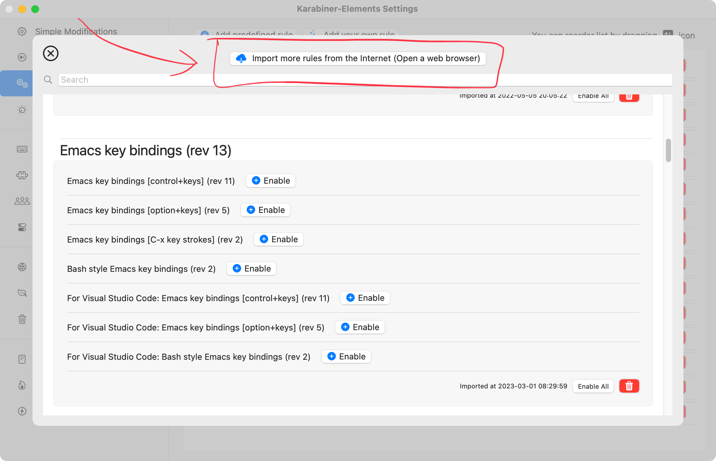Enable Bash style Emacs key bindings (rev 2)

point(252,269)
